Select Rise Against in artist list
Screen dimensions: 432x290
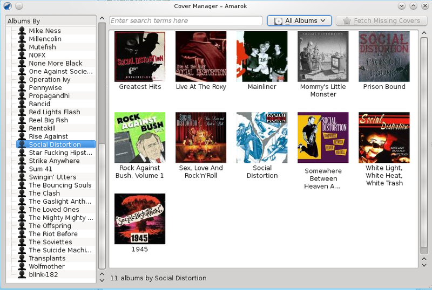(56, 136)
